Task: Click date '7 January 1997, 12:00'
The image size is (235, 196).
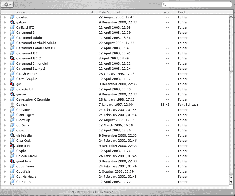Action: coord(116,105)
